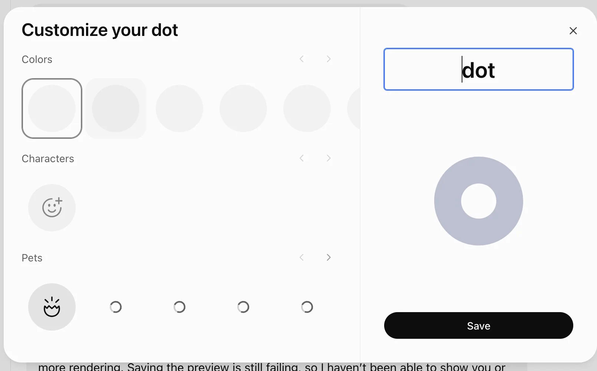
Task: Select the last loading pet slot
Action: [x=307, y=307]
